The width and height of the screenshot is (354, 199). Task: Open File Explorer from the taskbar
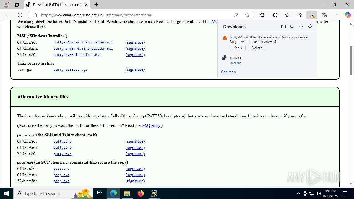127,193
